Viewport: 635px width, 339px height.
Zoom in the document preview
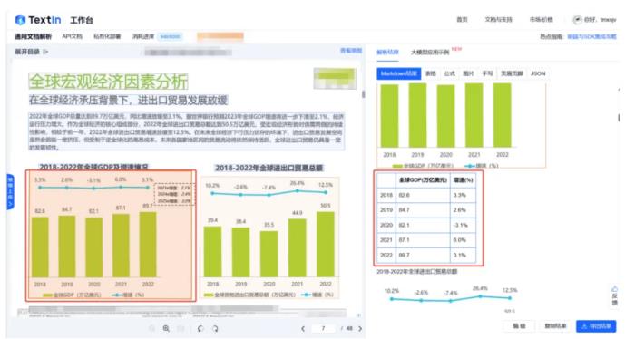tap(166, 328)
